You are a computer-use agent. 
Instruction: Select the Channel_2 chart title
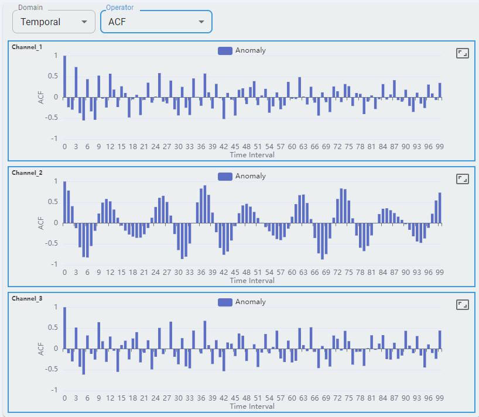[27, 173]
